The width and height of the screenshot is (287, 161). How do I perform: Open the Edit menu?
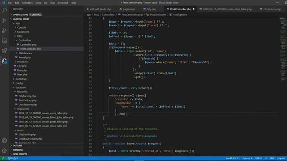click(17, 3)
